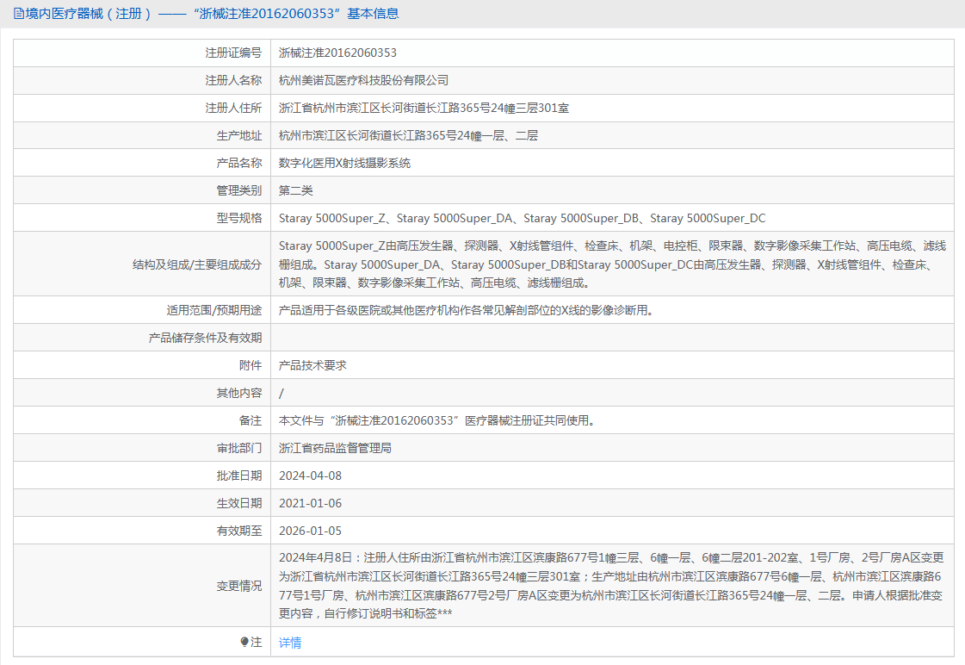Open the 详情 link in the 注 row
This screenshot has height=665, width=965.
290,643
